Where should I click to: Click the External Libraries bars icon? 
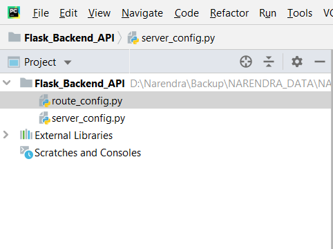[x=26, y=134]
